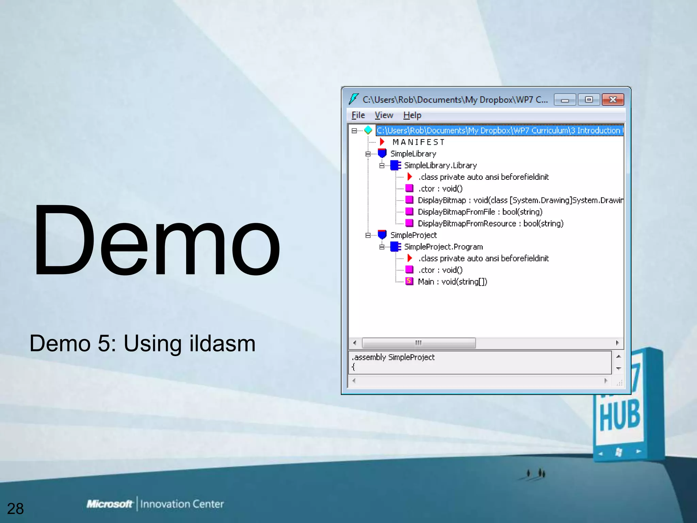The image size is (697, 523).
Task: Collapse the SimpleProject namespace node
Action: coord(368,235)
